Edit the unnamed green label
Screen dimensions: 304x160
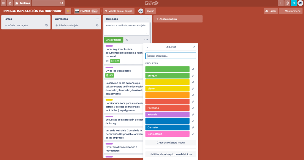pyautogui.click(x=193, y=69)
